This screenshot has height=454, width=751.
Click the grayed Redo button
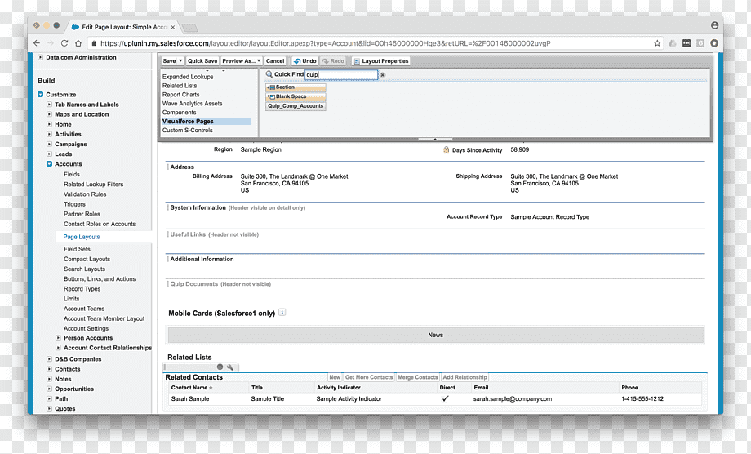point(333,60)
